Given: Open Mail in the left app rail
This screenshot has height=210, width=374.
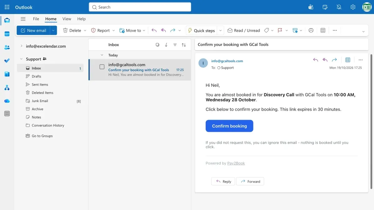Looking at the screenshot, I should (x=7, y=21).
